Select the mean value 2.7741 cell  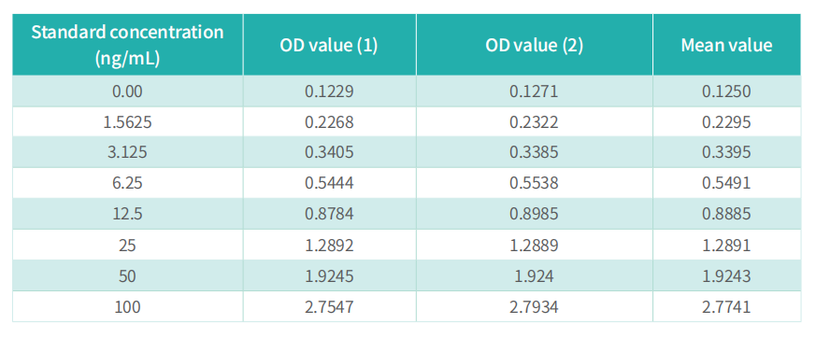(x=726, y=307)
